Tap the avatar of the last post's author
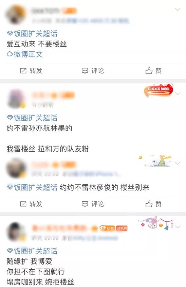Image resolution: width=186 pixels, height=287 pixels. pos(16,232)
